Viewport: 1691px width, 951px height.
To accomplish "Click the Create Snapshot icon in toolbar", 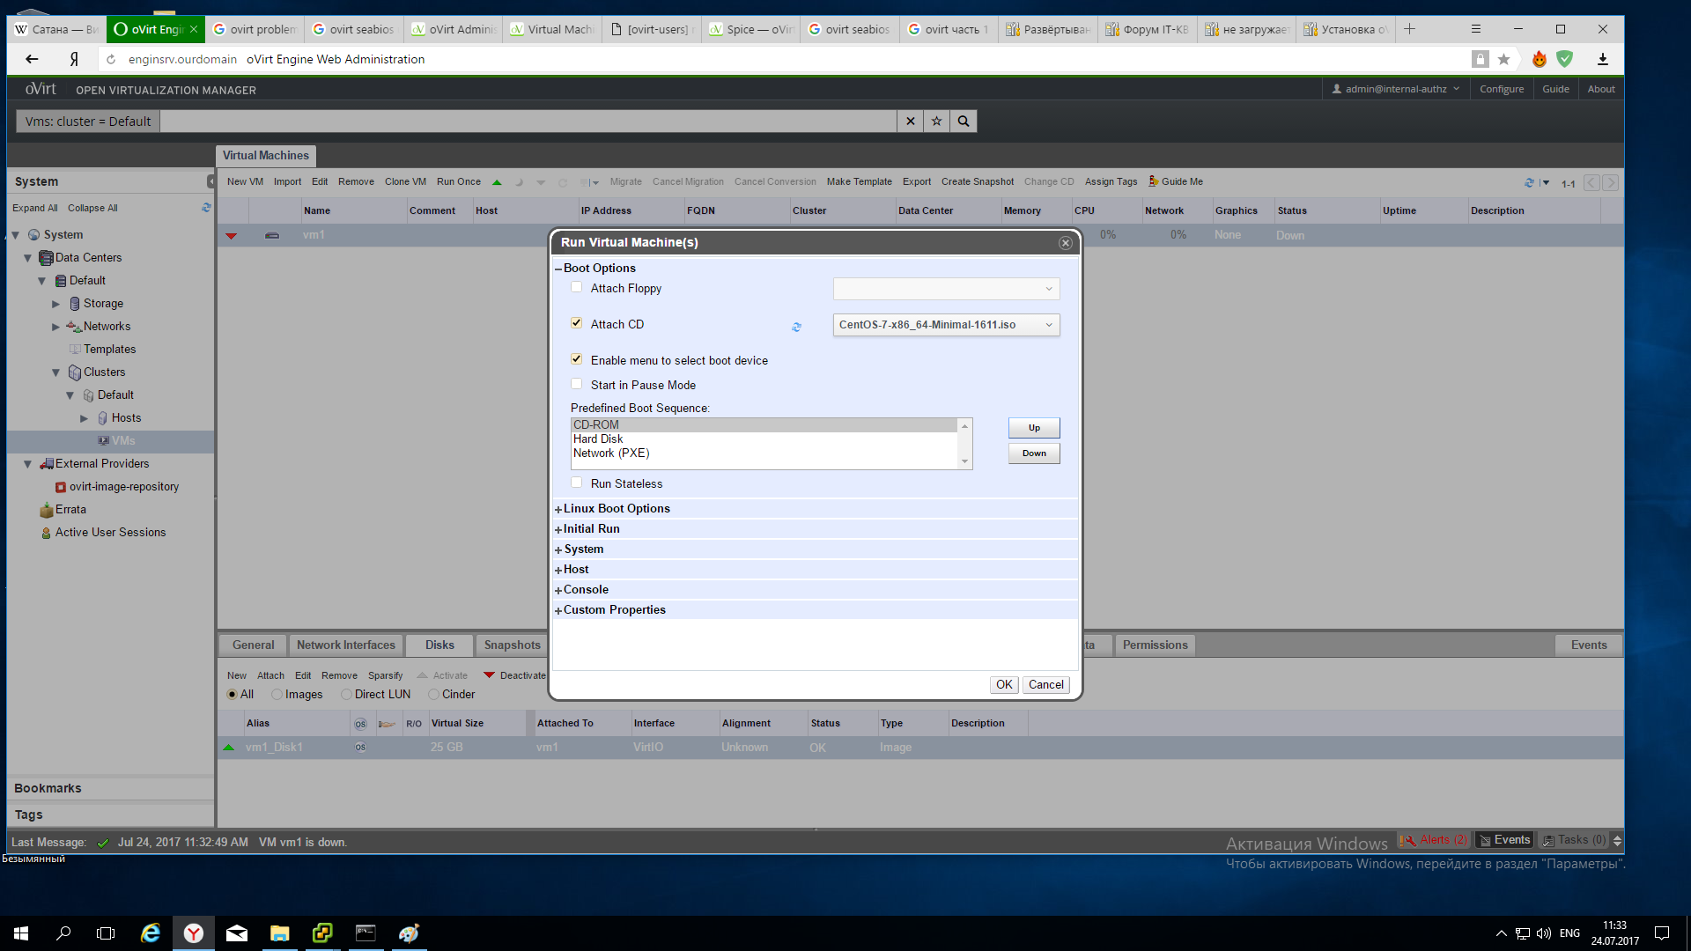I will 978,181.
